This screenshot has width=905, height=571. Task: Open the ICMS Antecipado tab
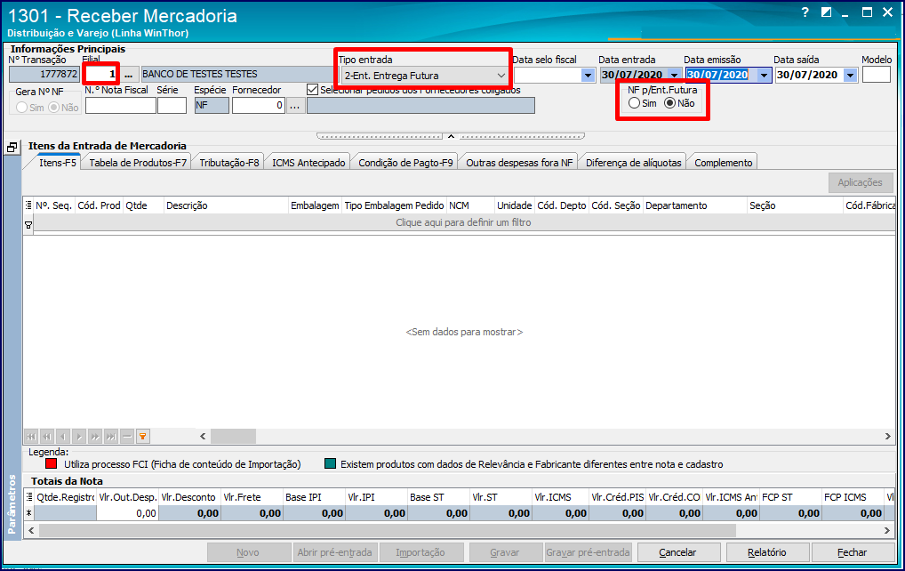[x=308, y=163]
